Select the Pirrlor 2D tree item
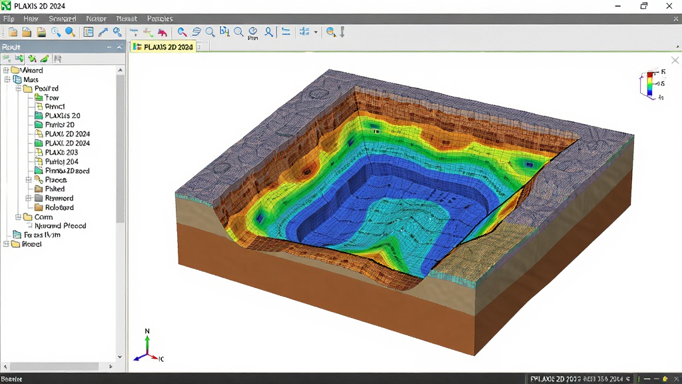The height and width of the screenshot is (384, 682). tap(59, 125)
